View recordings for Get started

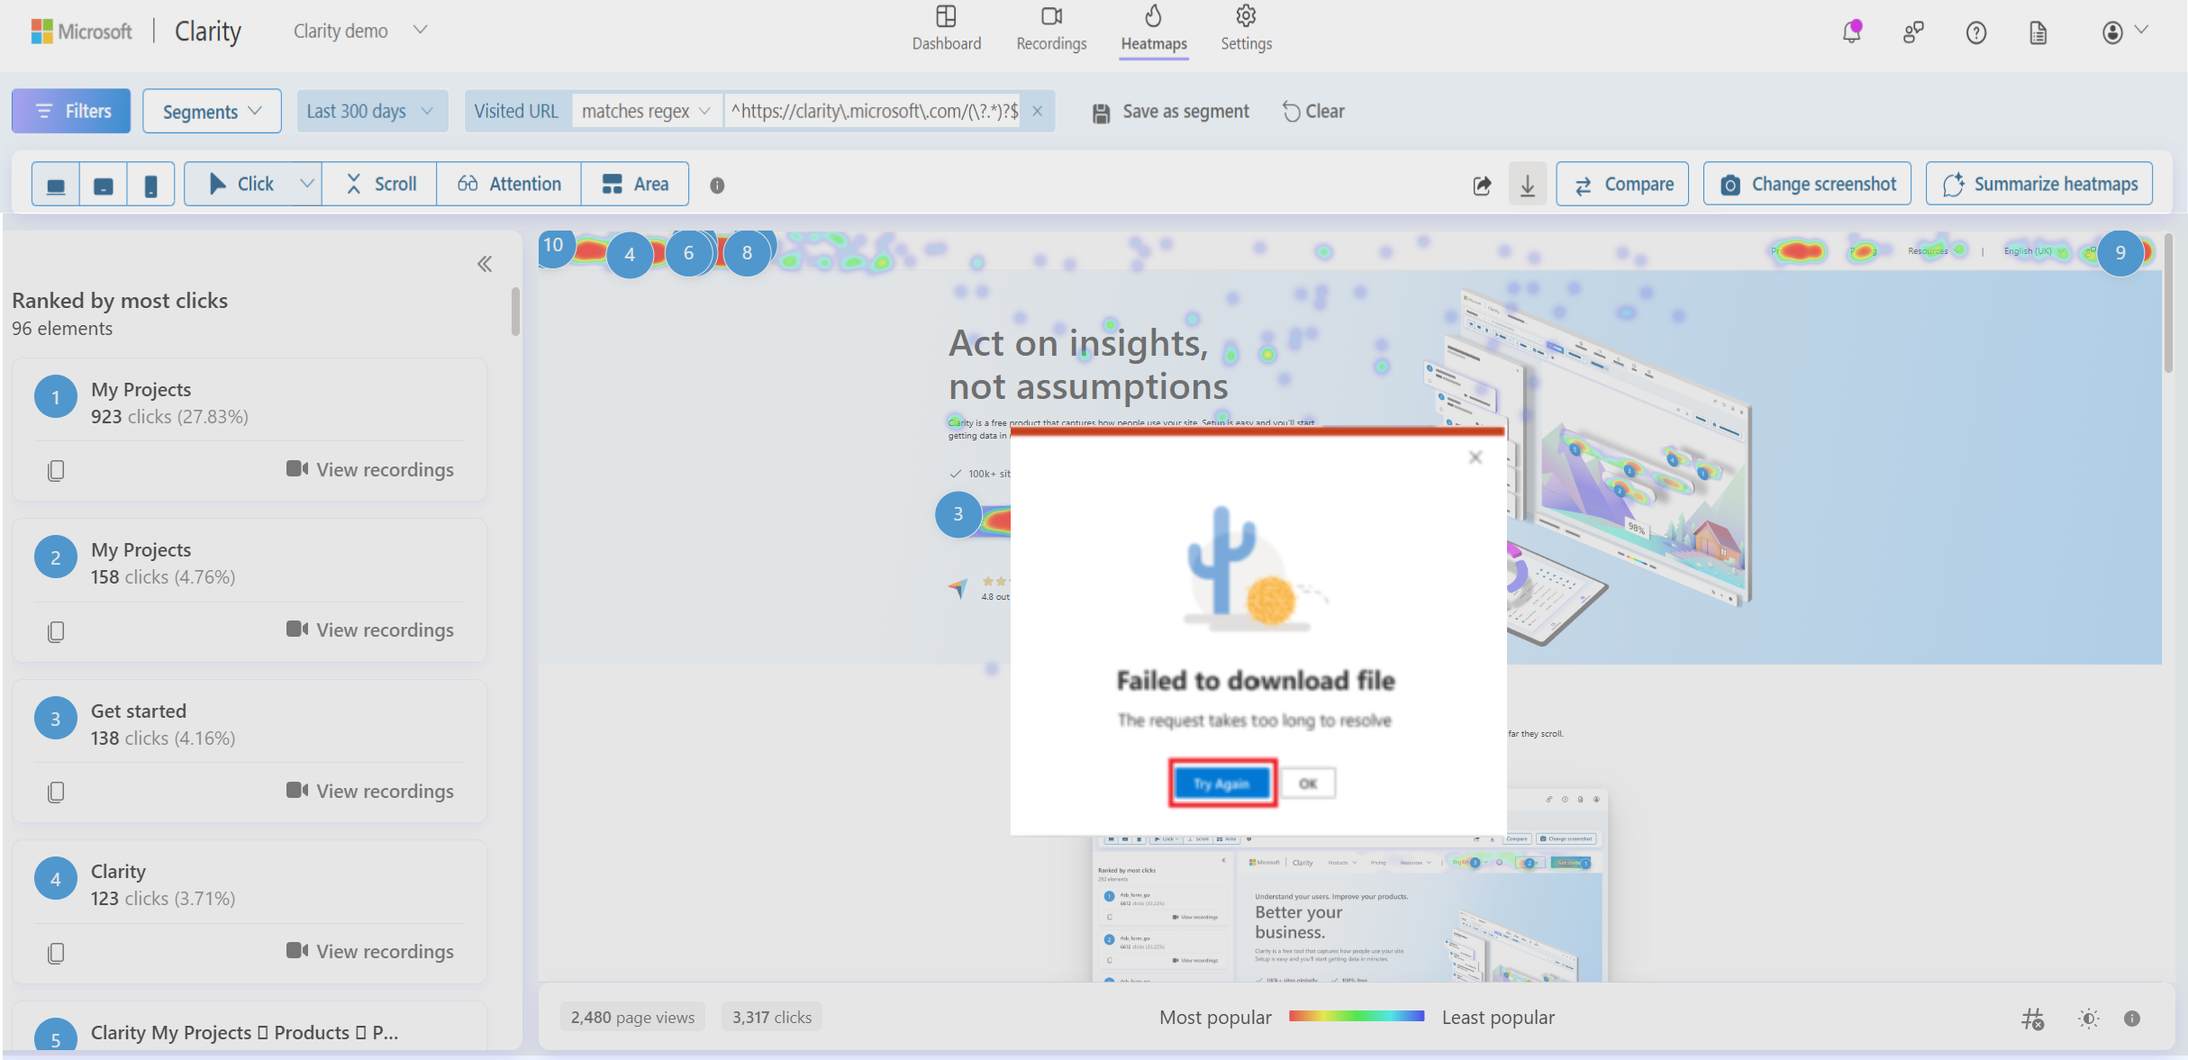(x=370, y=791)
